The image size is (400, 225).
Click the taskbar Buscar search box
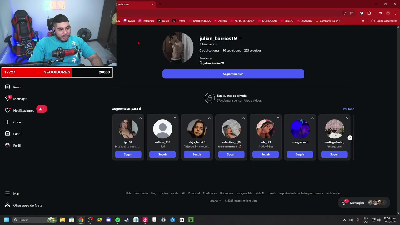pos(35,220)
